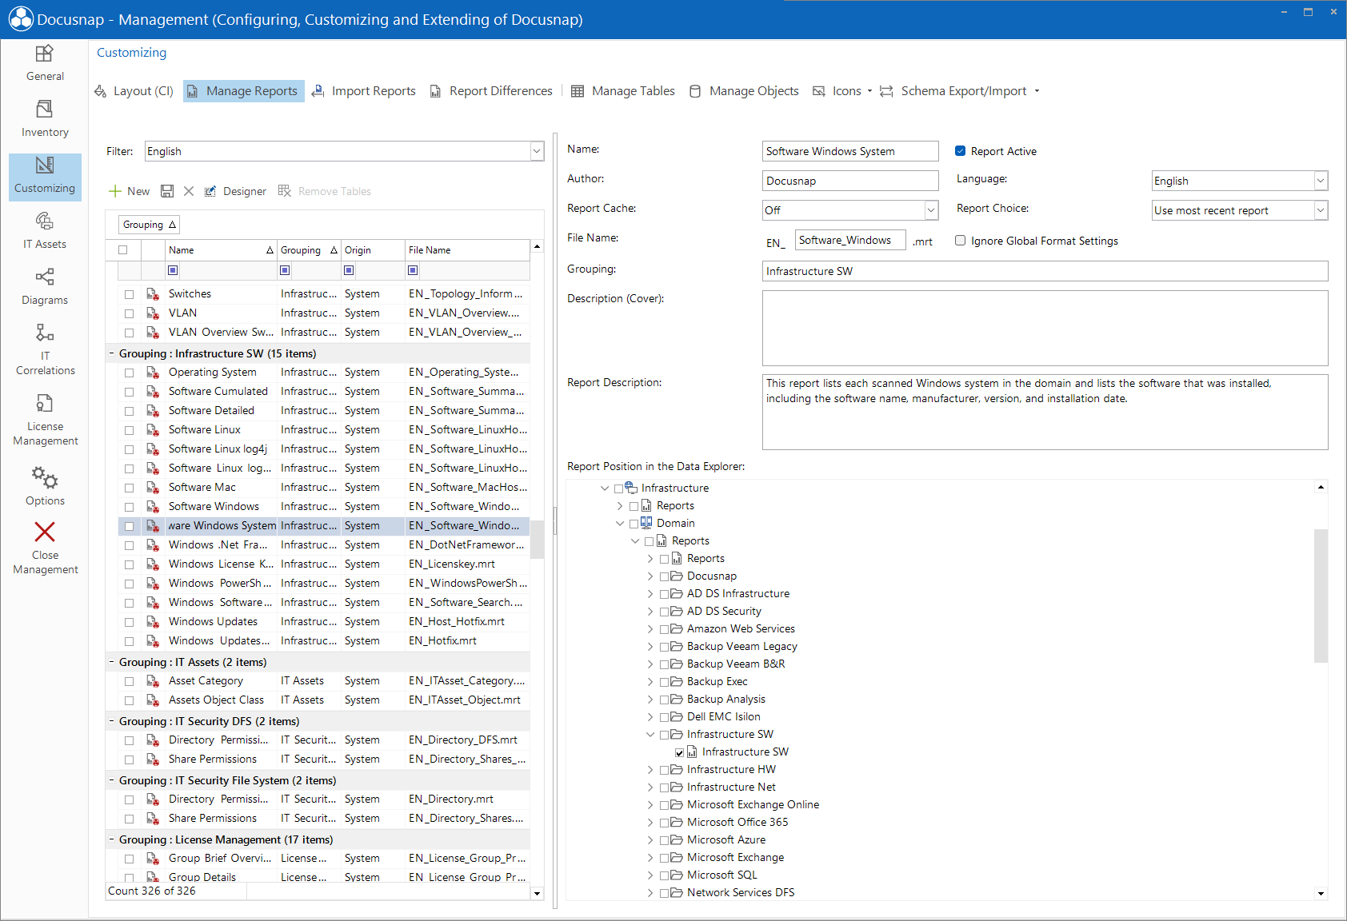Tick the select-all checkbox in table header
This screenshot has width=1347, height=921.
click(x=122, y=250)
